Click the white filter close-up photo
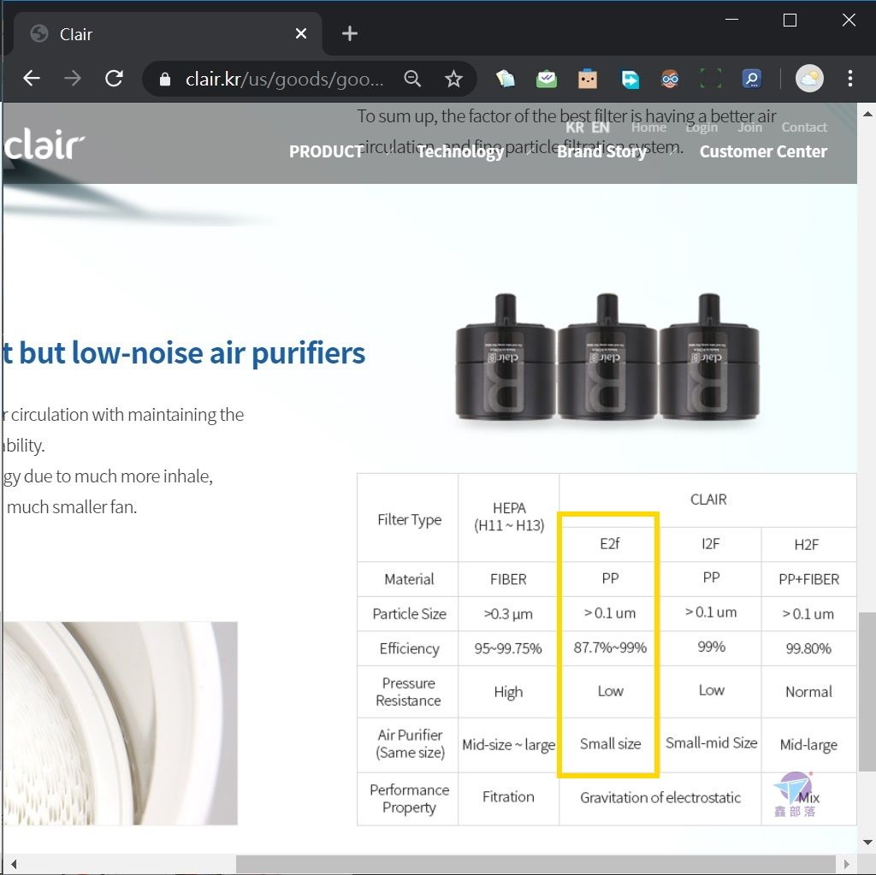This screenshot has width=876, height=875. [120, 723]
